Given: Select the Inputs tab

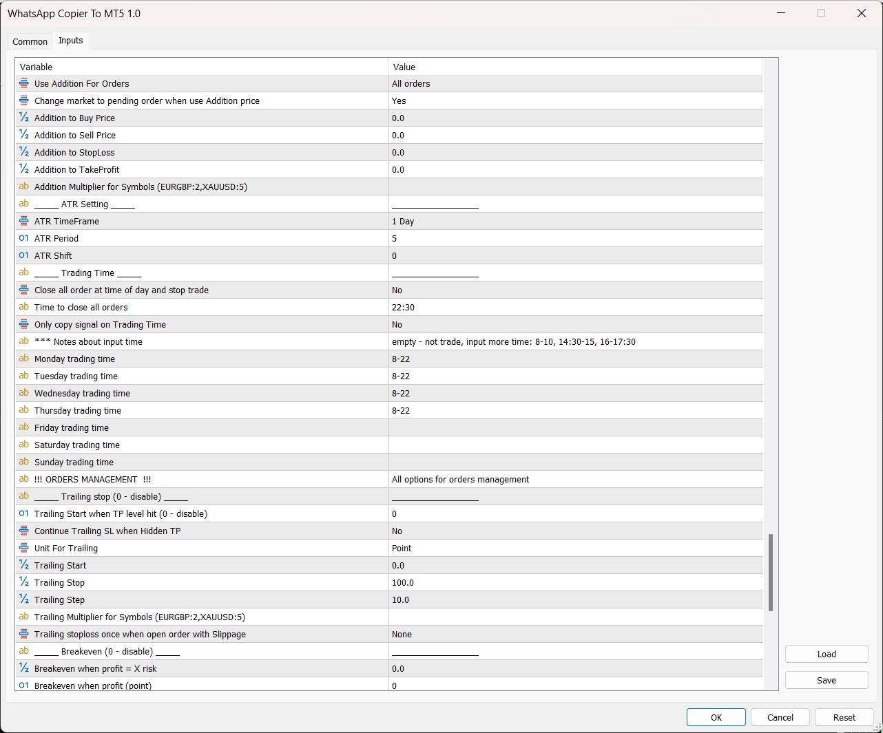Looking at the screenshot, I should point(71,41).
